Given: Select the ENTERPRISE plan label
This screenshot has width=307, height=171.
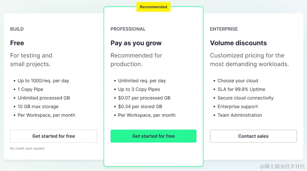Looking at the screenshot, I should click(x=224, y=29).
